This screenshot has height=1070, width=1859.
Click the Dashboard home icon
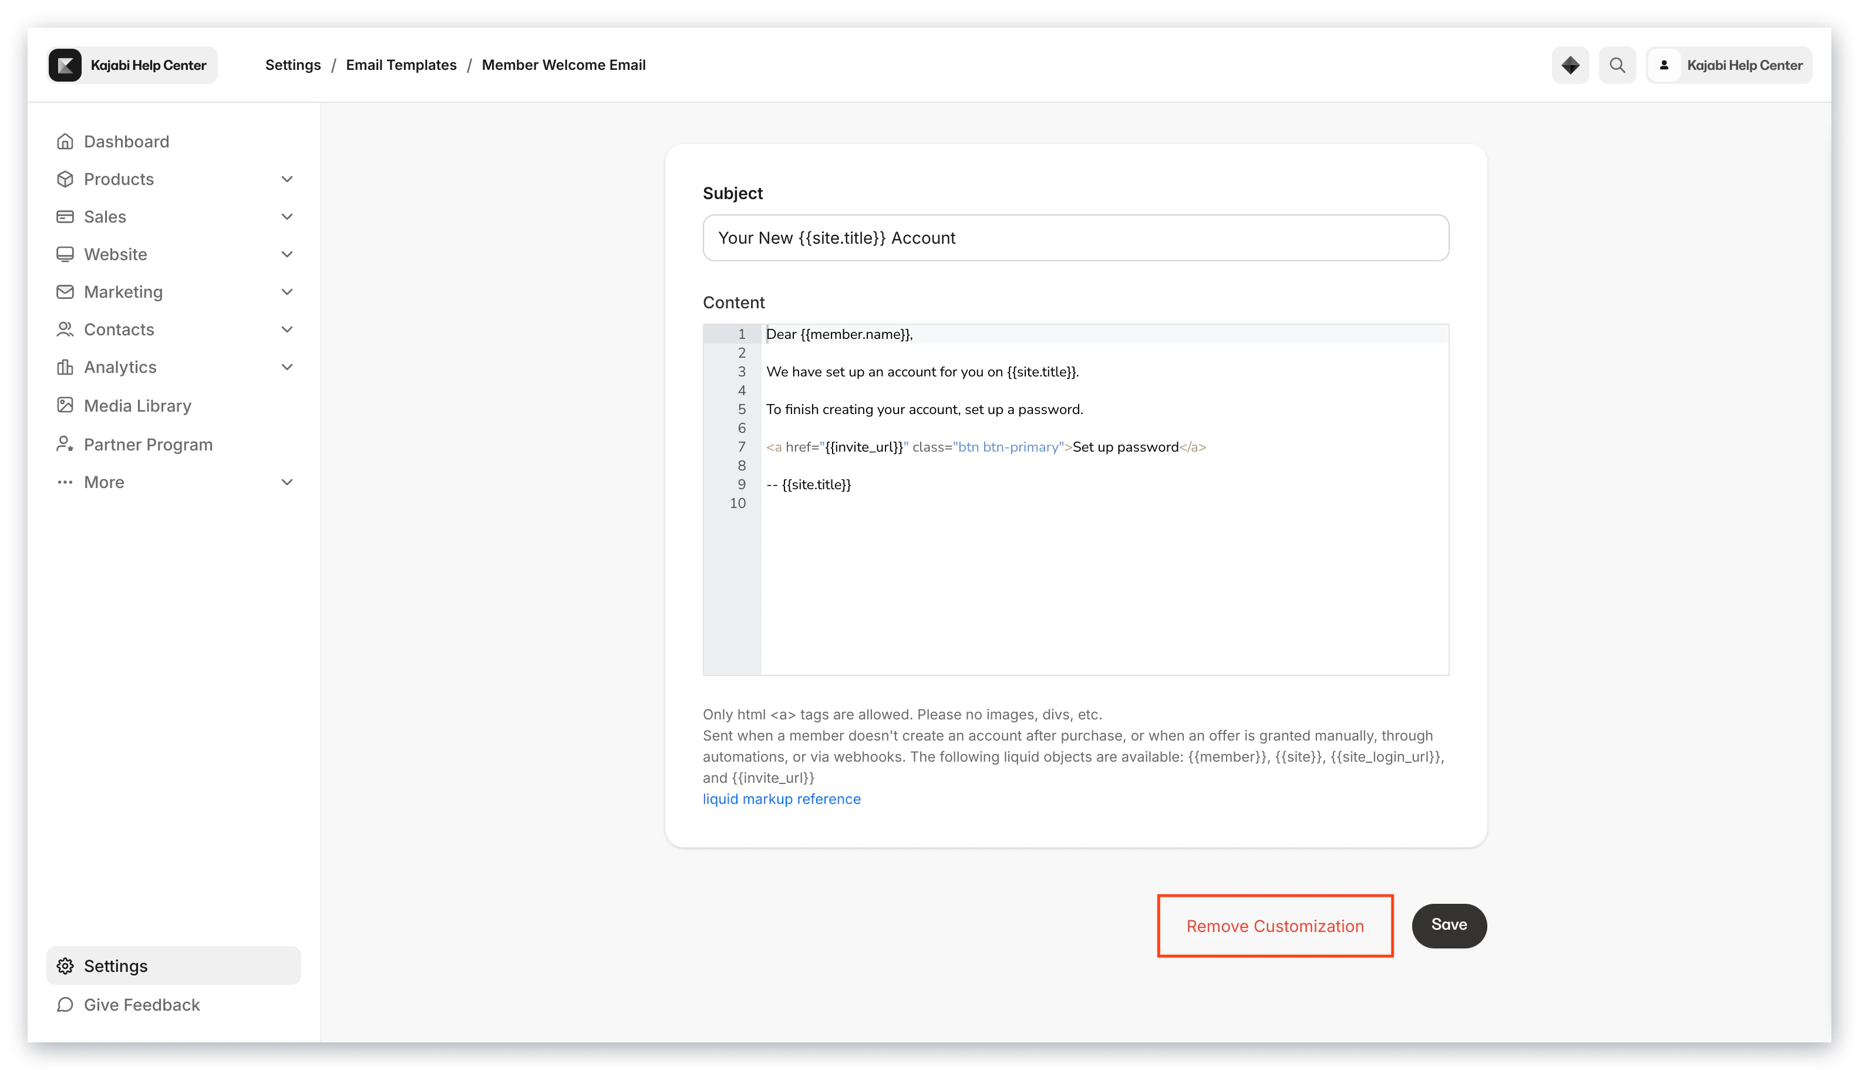(65, 141)
